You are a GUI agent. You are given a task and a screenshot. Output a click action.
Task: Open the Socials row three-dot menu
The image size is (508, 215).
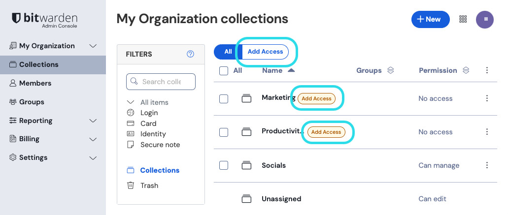click(487, 165)
